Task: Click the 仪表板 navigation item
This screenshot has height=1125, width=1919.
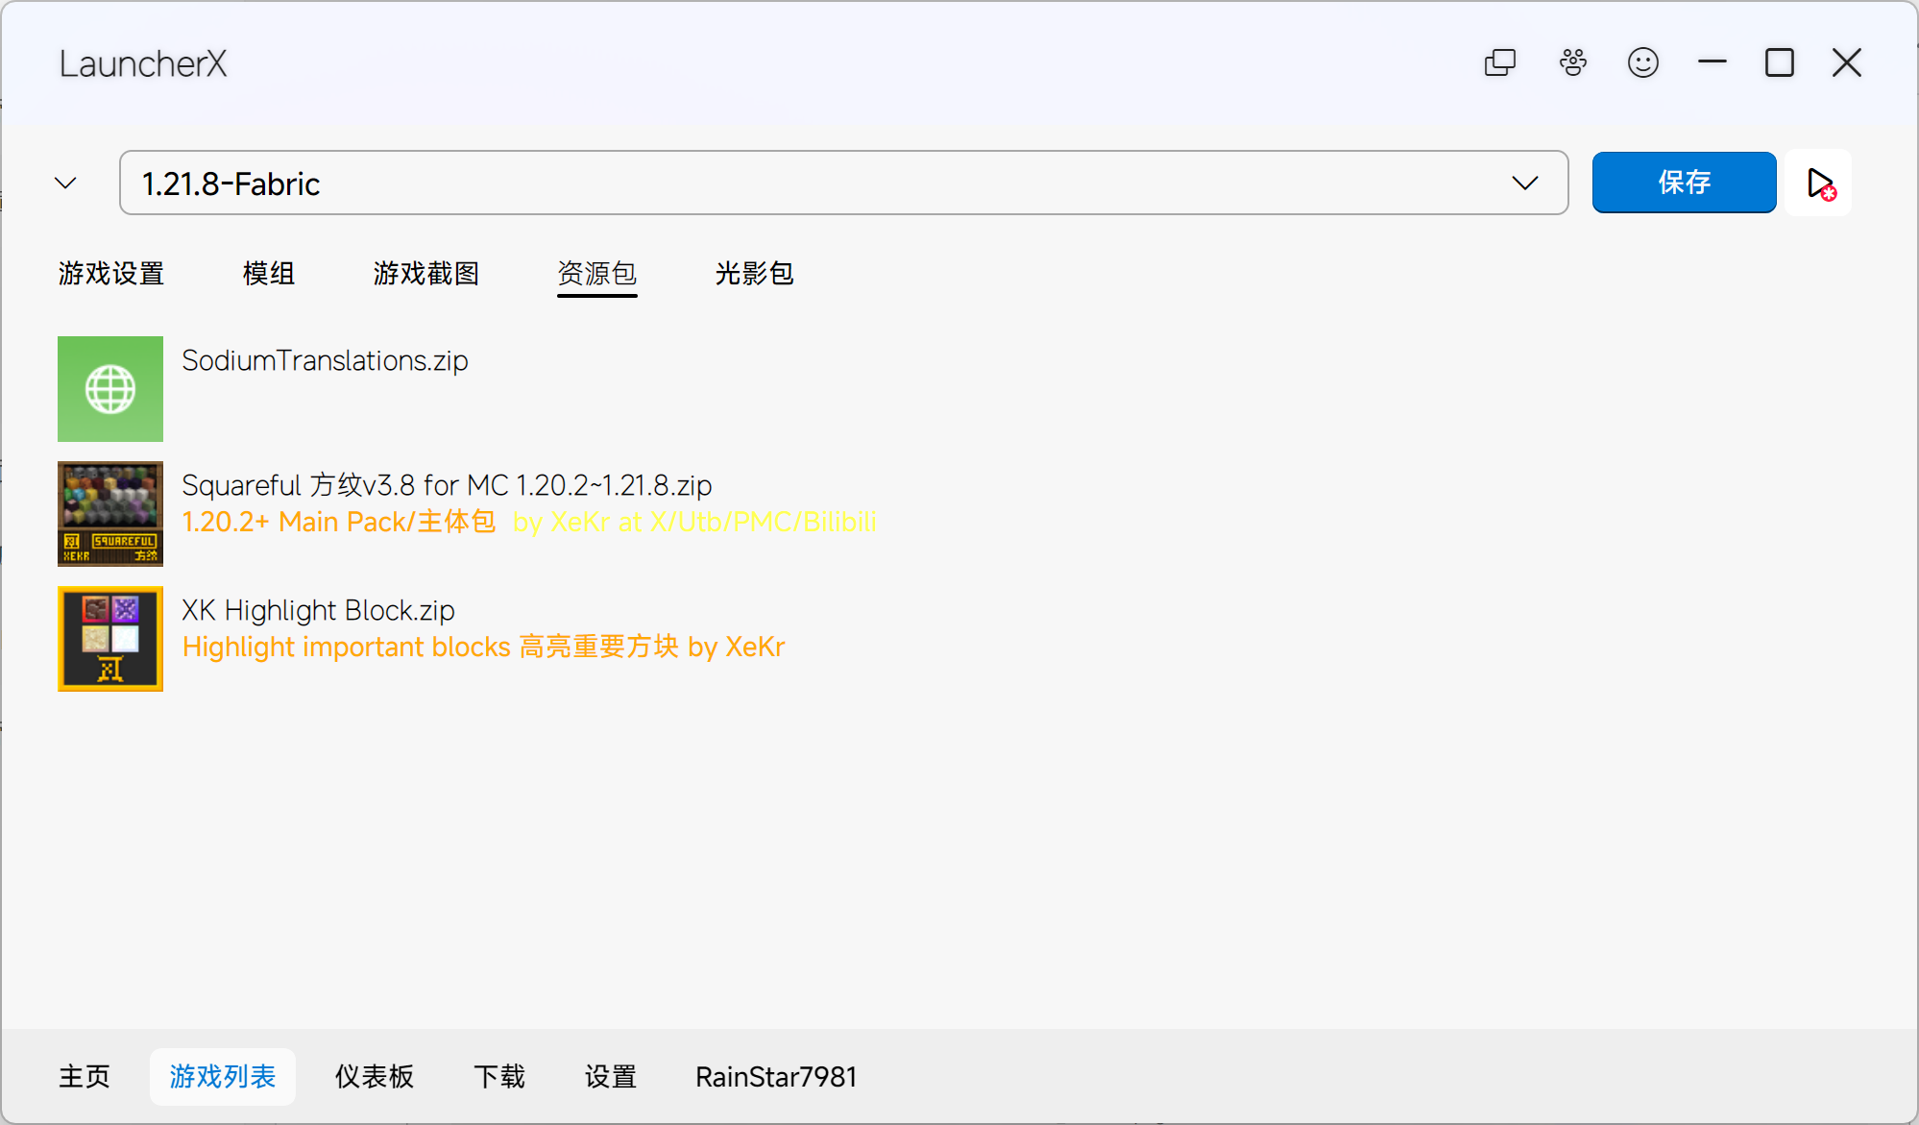Action: coord(374,1077)
